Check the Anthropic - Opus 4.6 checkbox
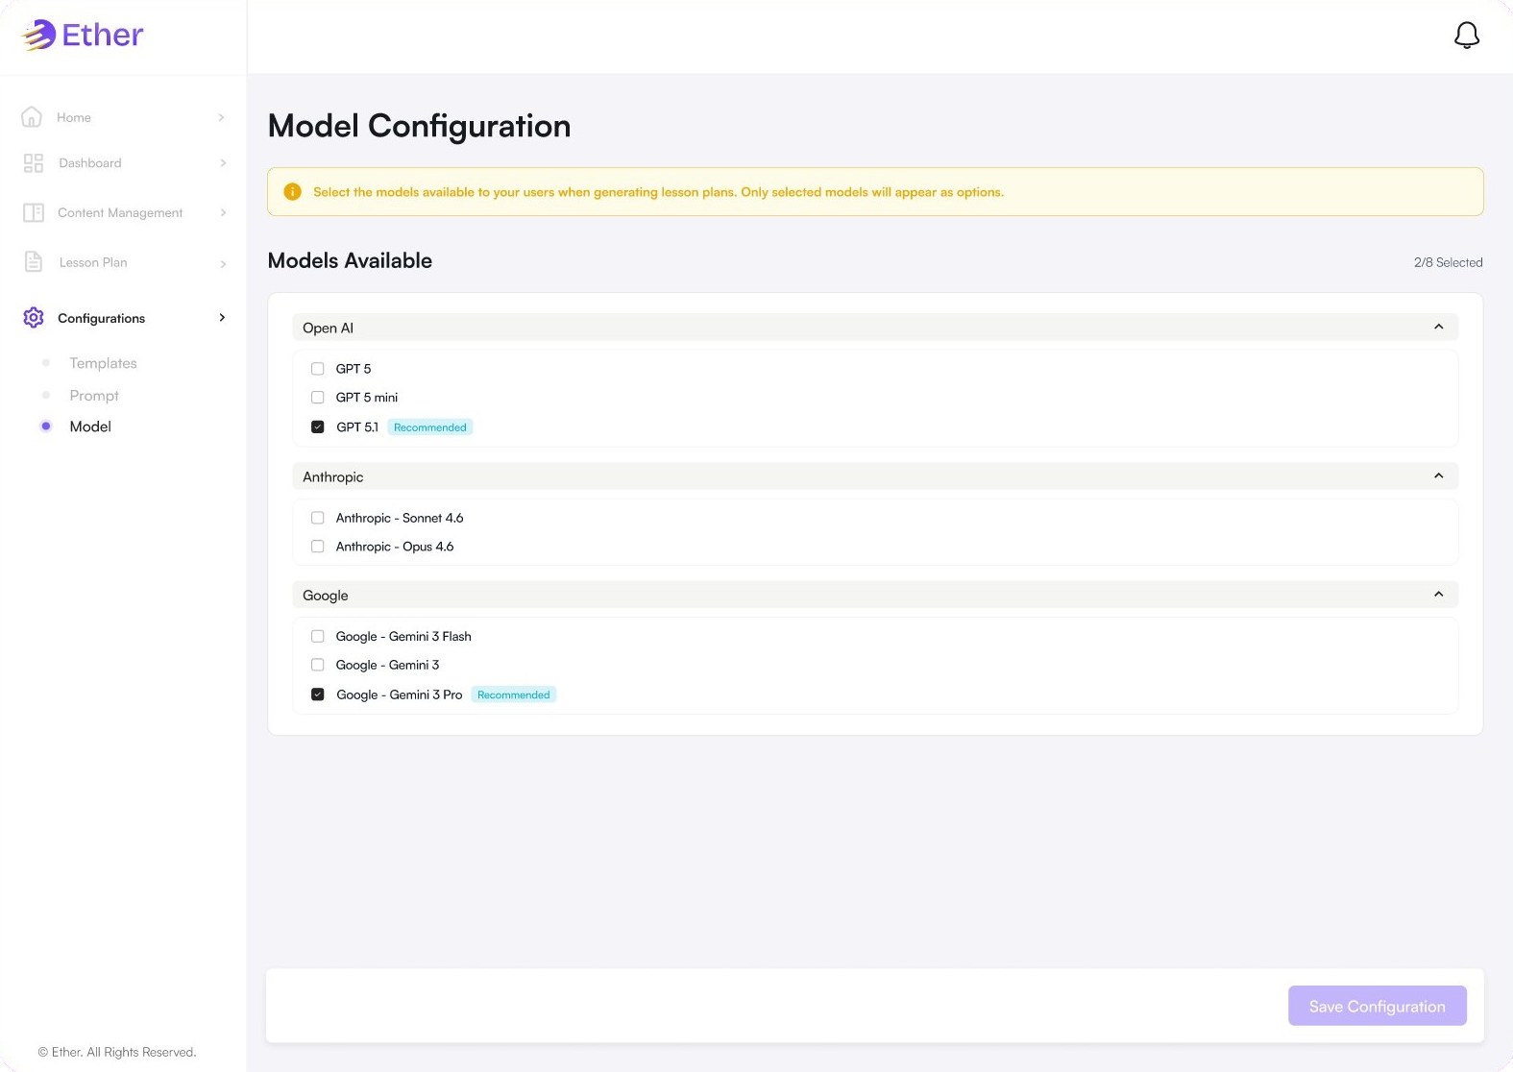The image size is (1513, 1072). (318, 547)
